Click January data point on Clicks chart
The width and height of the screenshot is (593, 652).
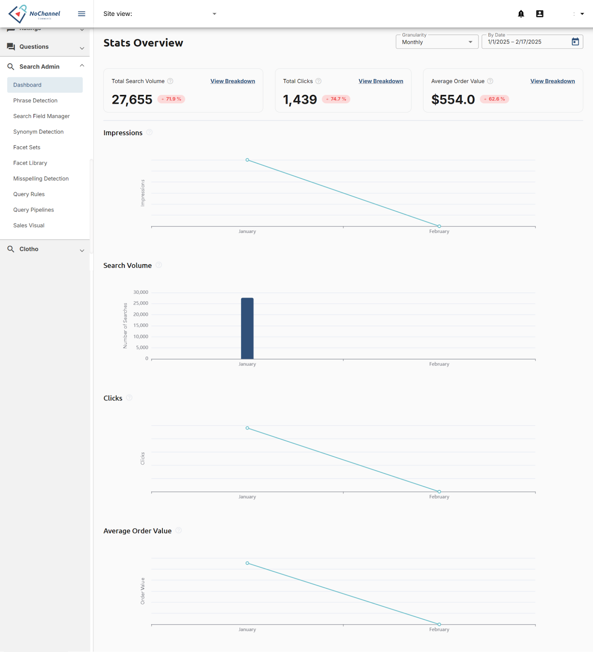coord(247,428)
